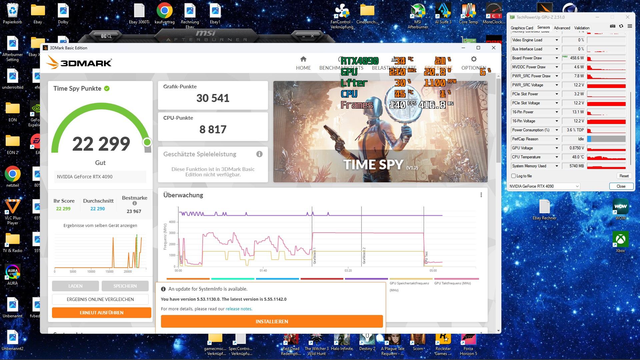The height and width of the screenshot is (360, 640).
Task: Open the Ebay 3060Ti text file
Action: (139, 13)
